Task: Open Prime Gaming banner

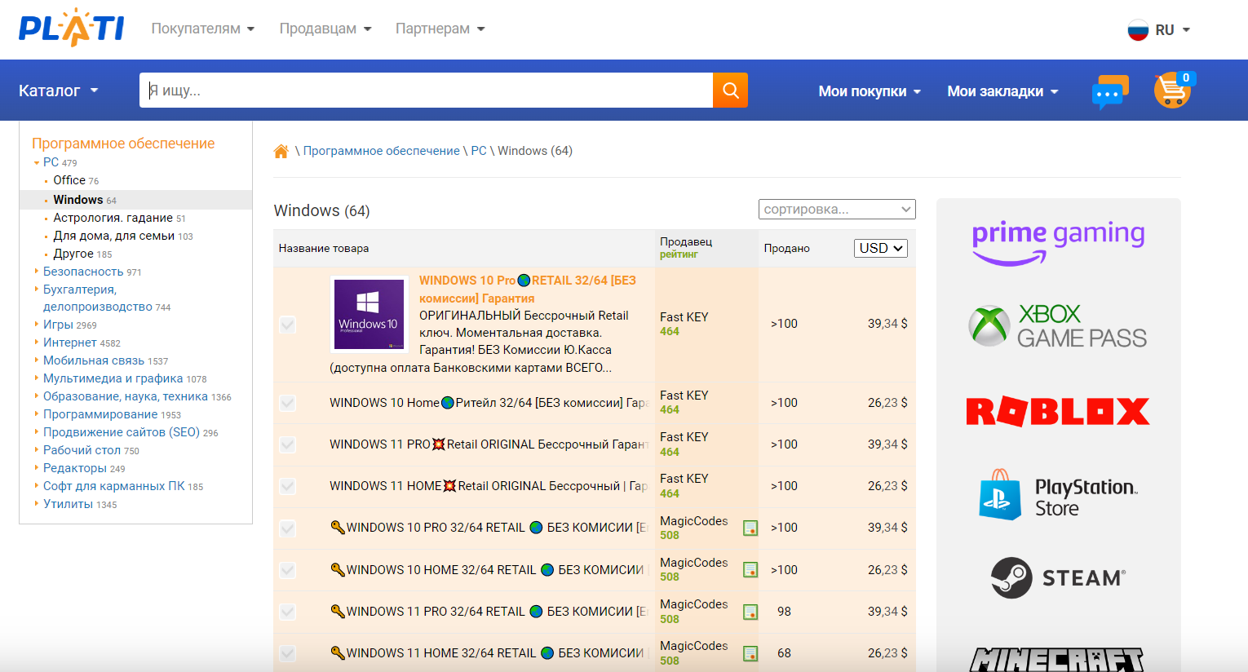Action: [x=1058, y=243]
